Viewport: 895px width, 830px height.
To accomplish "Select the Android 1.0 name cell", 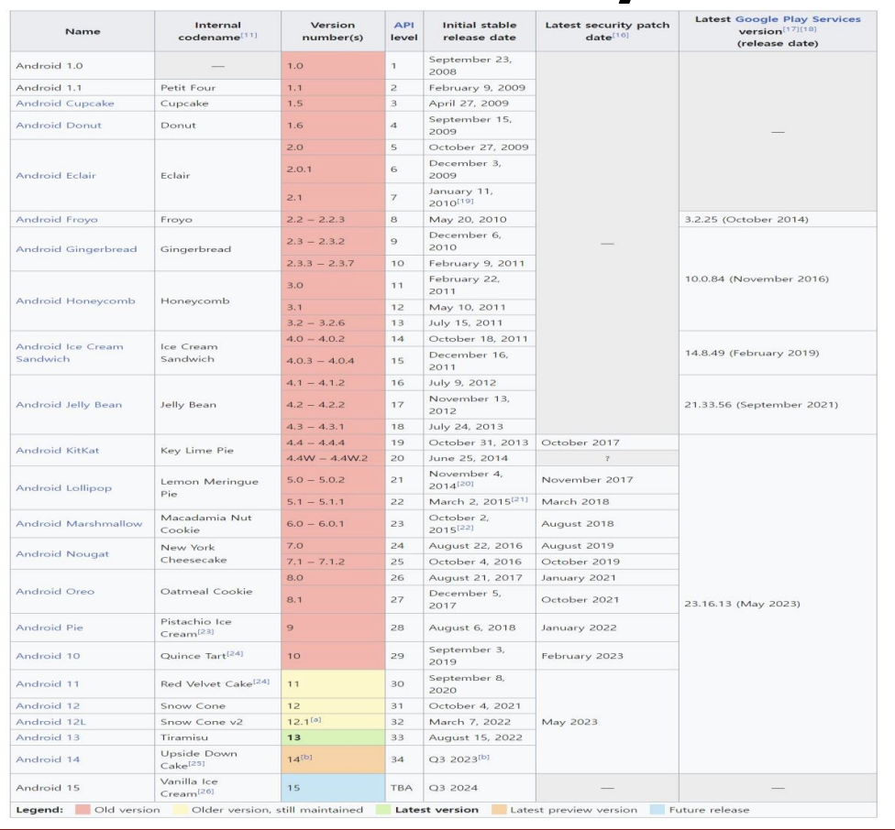I will 83,66.
